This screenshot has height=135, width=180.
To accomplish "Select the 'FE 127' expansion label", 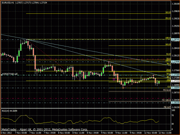I will click(167, 107).
